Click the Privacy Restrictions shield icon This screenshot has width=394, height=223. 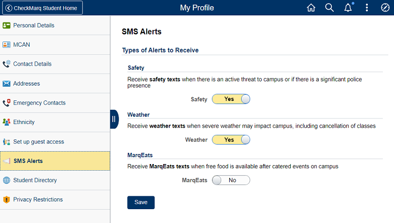click(x=7, y=200)
